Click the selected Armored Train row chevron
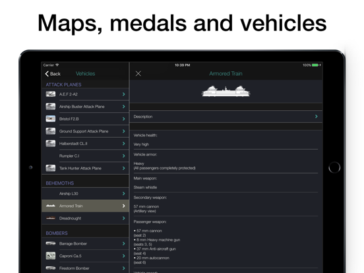Screen dimensions: 364x273 124,206
